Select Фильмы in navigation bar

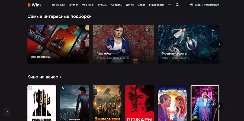[102, 5]
